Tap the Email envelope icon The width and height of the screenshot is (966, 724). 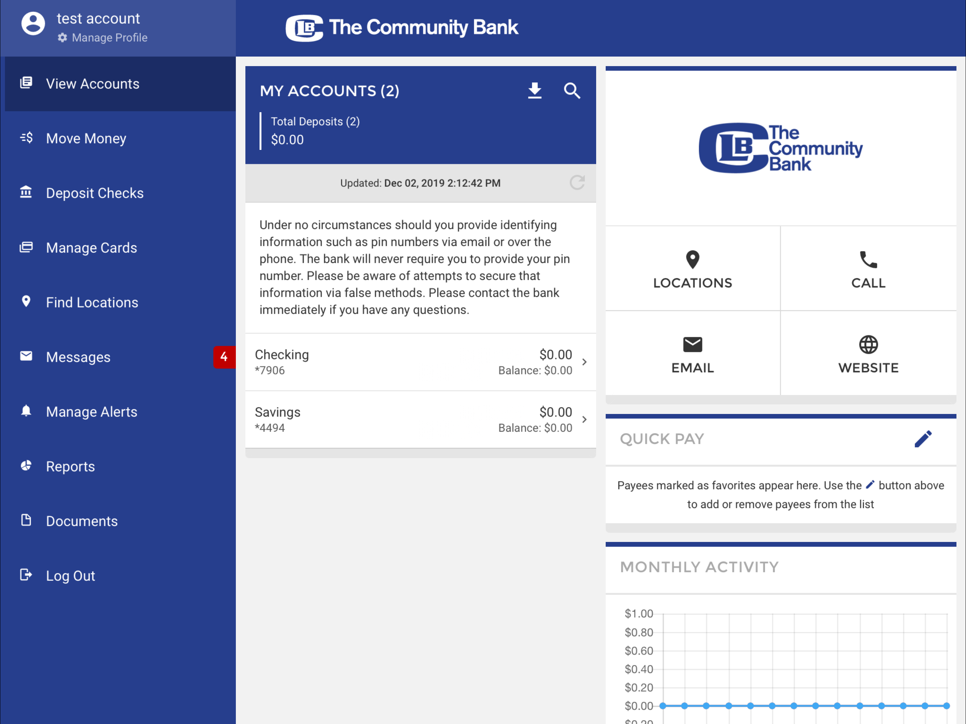[x=692, y=345]
